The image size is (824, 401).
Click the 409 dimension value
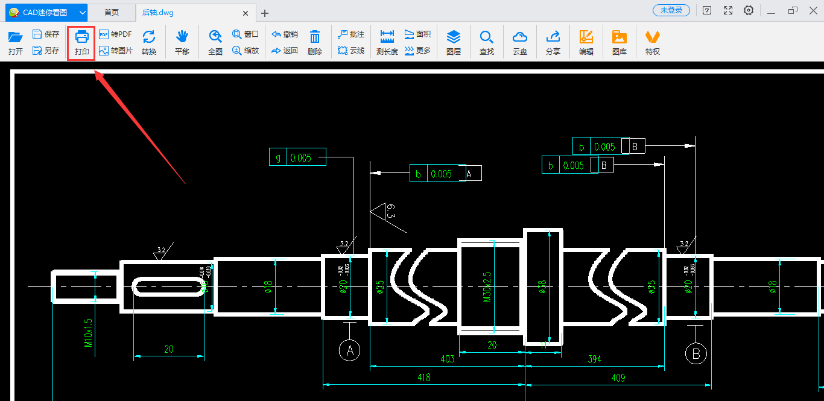coord(618,377)
